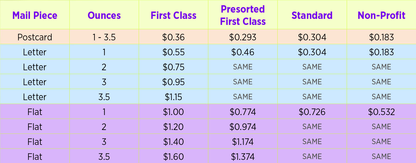Select the Presorted First Class header
The height and width of the screenshot is (163, 416).
pos(243,15)
